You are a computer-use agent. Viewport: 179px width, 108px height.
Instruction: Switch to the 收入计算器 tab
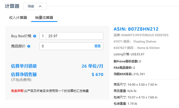pos(18,18)
